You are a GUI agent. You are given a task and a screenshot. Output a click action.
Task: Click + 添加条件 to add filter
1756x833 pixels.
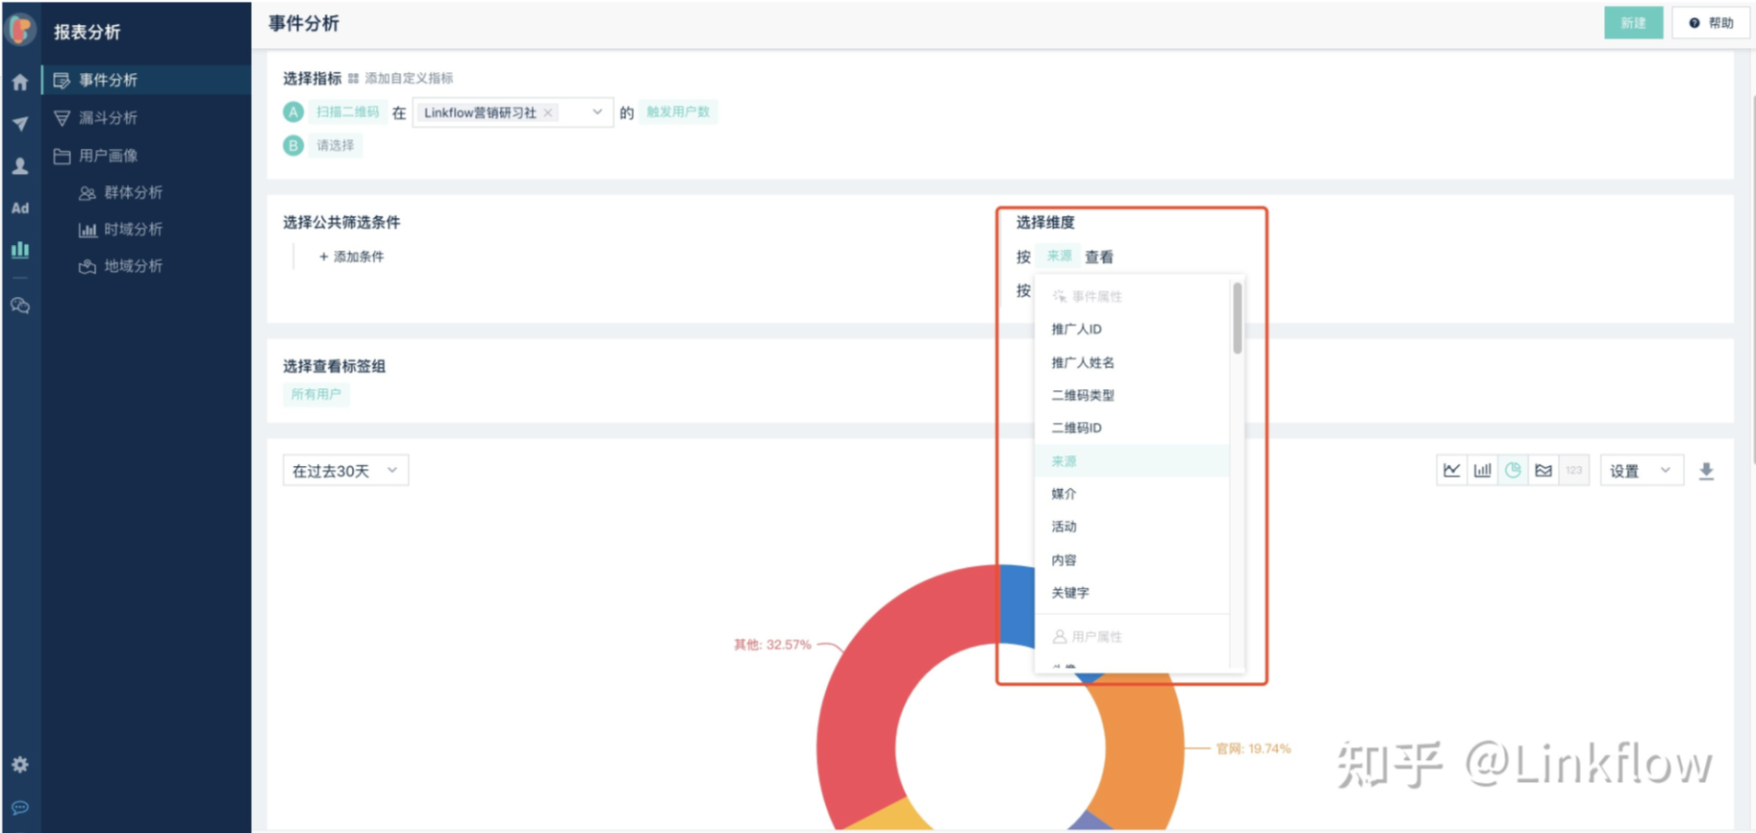[x=352, y=257]
